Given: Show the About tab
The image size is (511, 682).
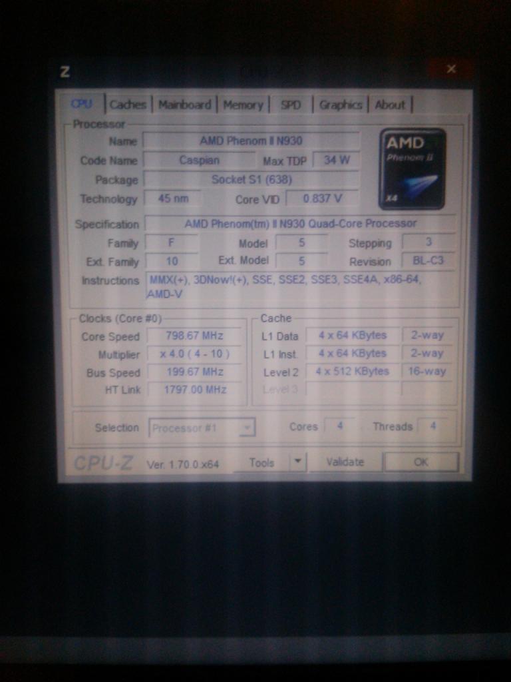Looking at the screenshot, I should (390, 105).
